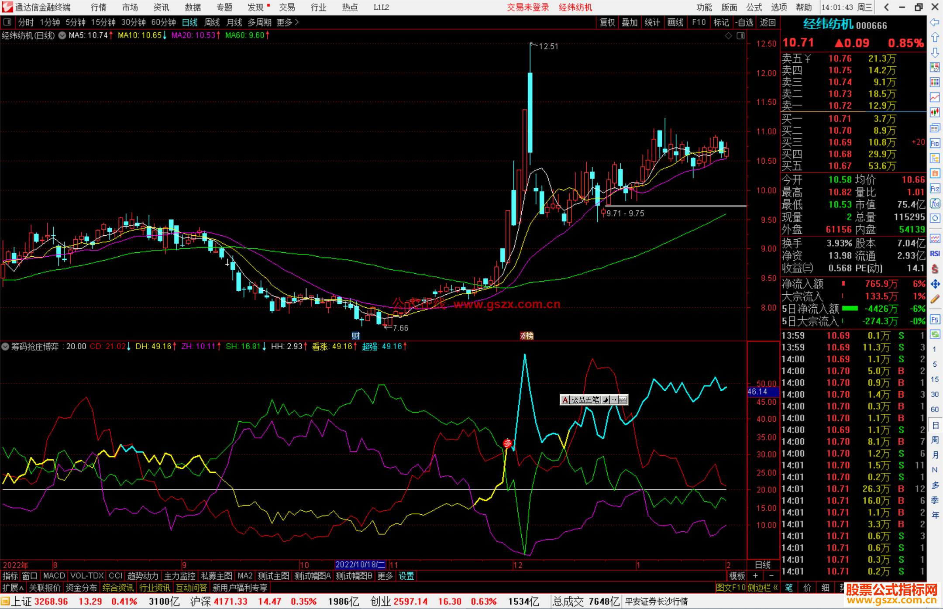Click the 2022/10/18 date marker on timeline
The width and height of the screenshot is (943, 609).
click(x=360, y=564)
